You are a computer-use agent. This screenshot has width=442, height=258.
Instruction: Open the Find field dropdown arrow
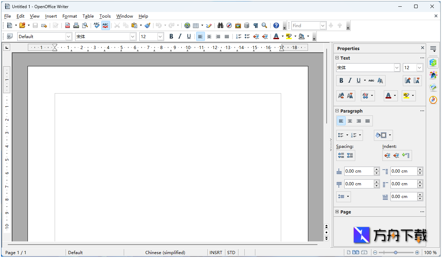(x=323, y=25)
